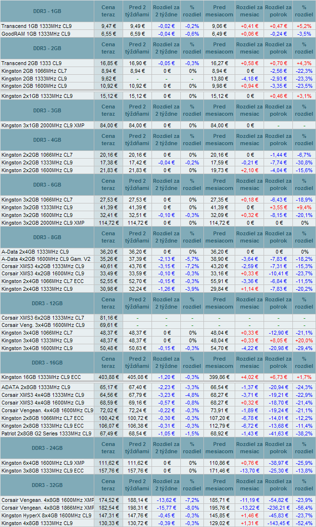Click -20,98 € value in Kingston 3x4GB 1600MHz row
This screenshot has height=527, width=316.
(278, 348)
